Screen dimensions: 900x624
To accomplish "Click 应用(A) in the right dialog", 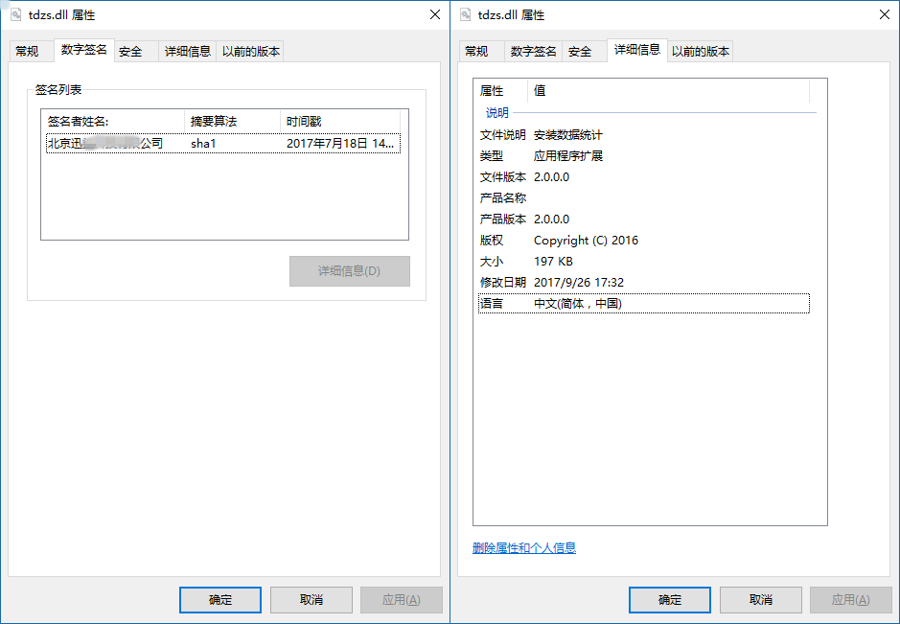I will point(851,600).
